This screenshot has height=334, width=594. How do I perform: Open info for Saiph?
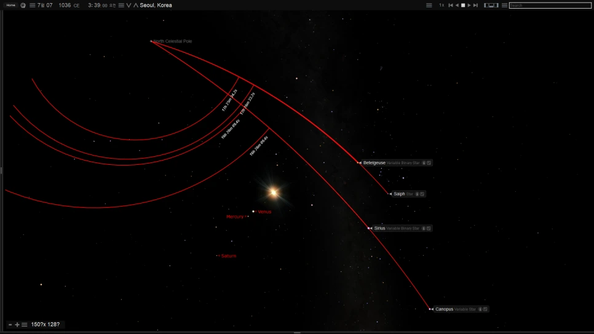417,194
